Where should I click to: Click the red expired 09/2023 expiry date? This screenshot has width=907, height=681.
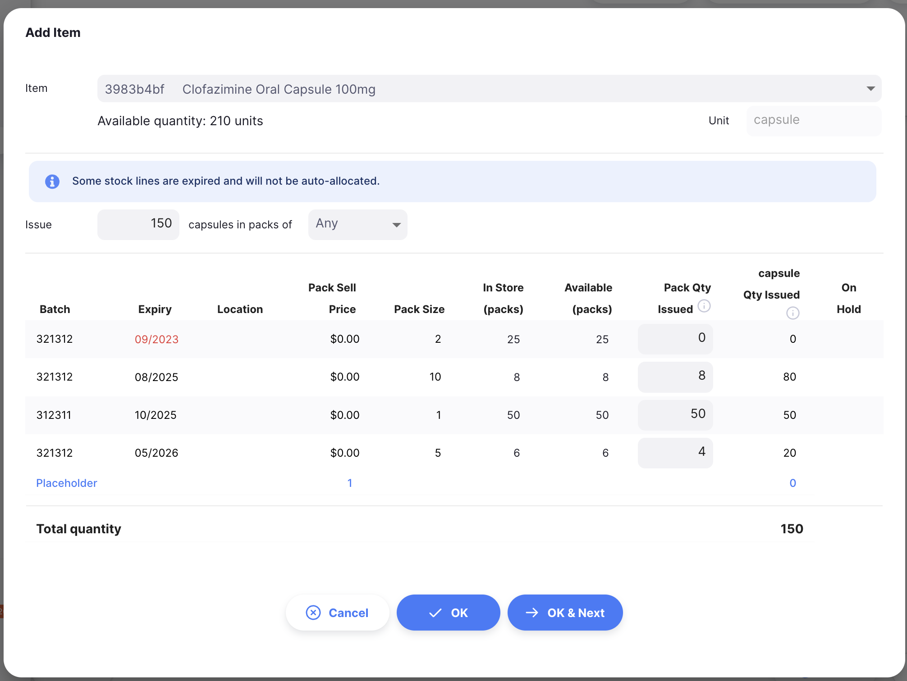tap(156, 339)
